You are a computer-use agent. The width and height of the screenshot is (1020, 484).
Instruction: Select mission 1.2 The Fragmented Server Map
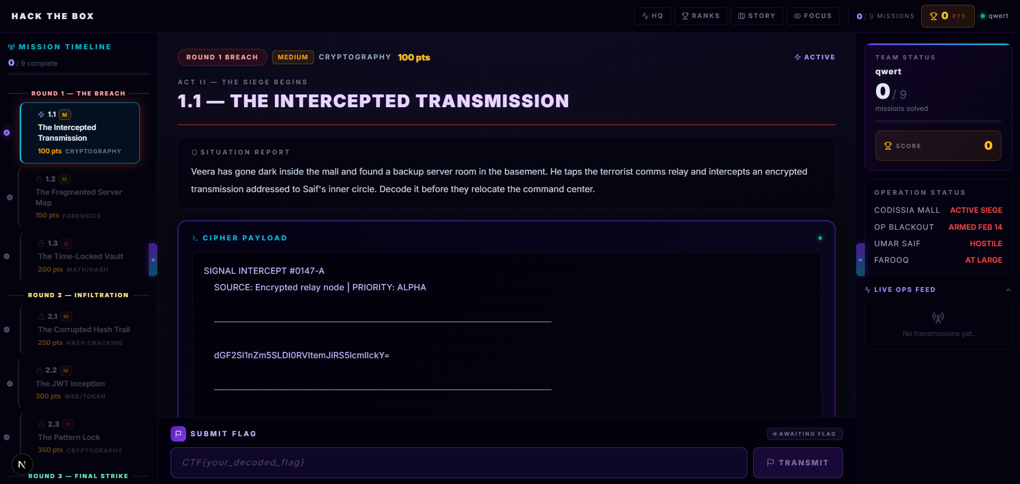(79, 198)
